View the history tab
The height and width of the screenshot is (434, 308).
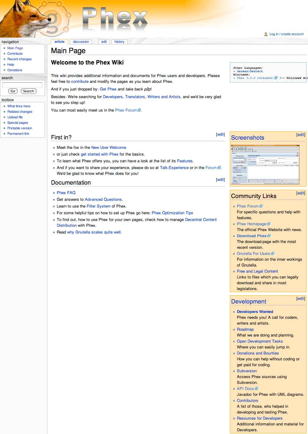point(119,42)
